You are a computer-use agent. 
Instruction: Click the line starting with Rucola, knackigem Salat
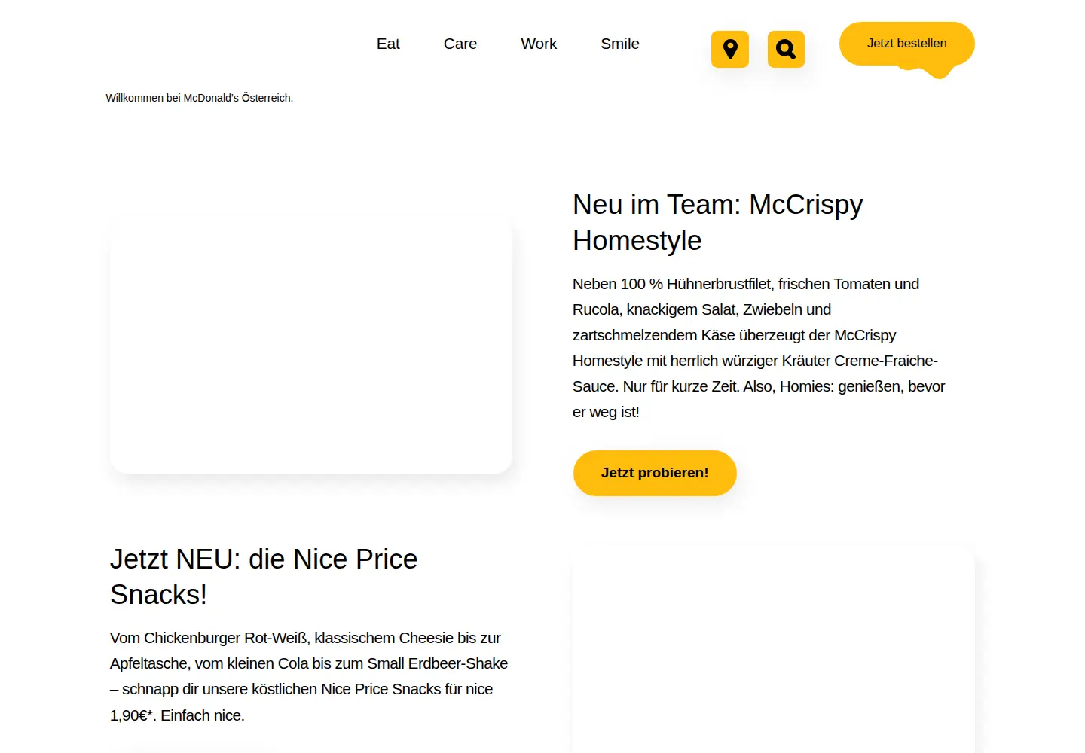tap(701, 309)
